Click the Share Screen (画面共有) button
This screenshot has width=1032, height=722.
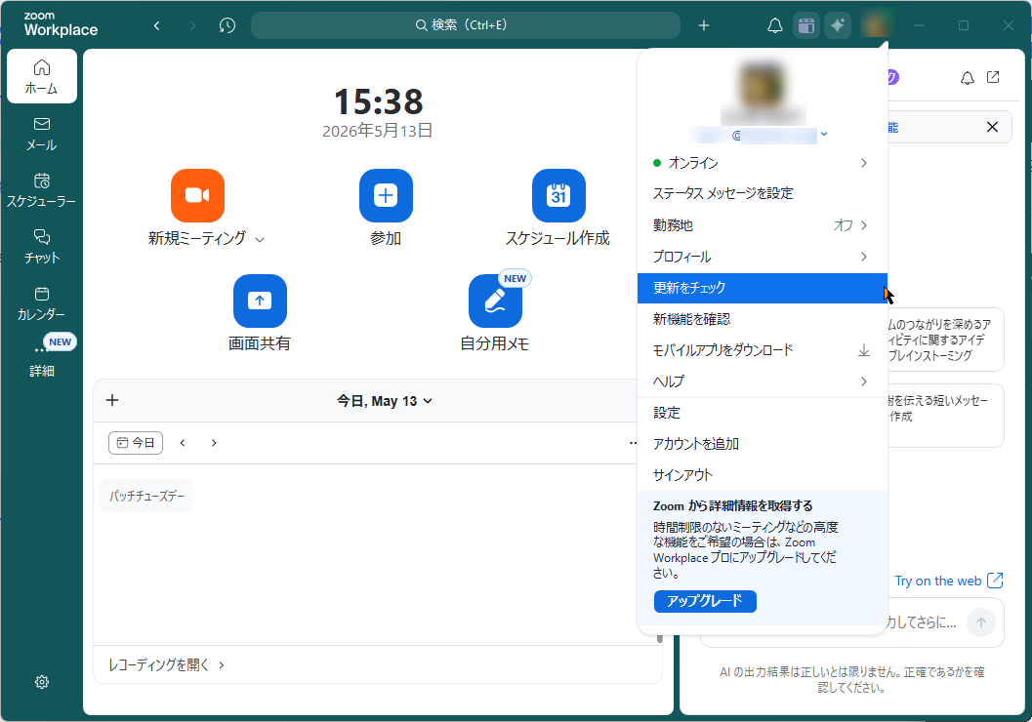[260, 301]
